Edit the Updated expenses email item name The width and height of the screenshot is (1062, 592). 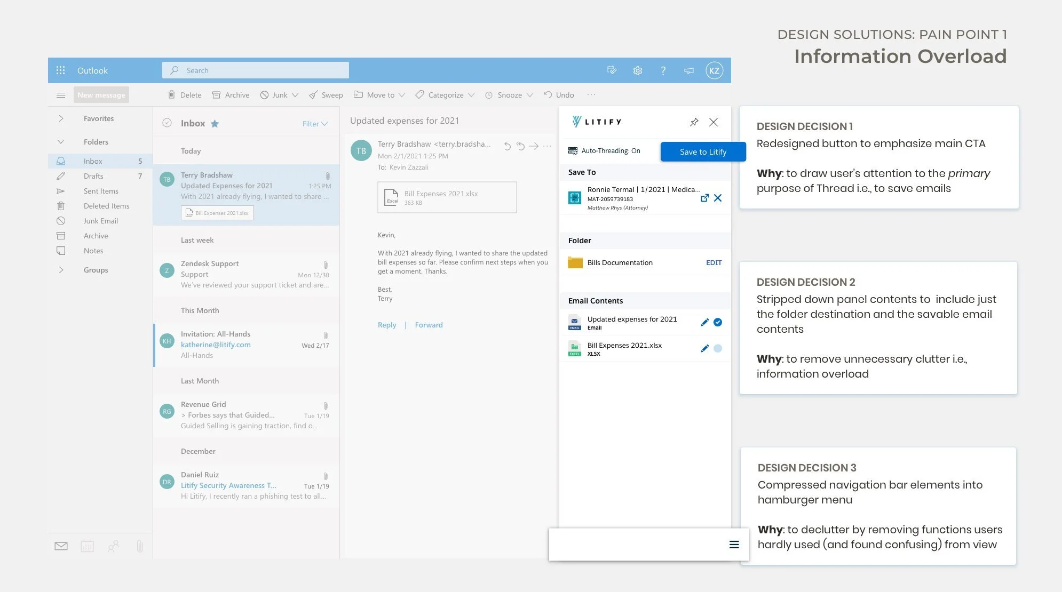click(x=704, y=322)
